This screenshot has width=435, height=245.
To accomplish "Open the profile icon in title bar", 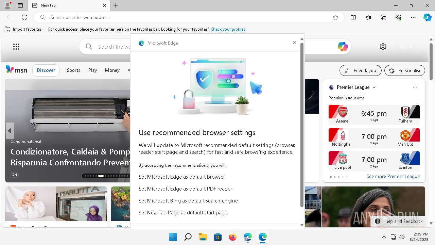I will point(7,5).
